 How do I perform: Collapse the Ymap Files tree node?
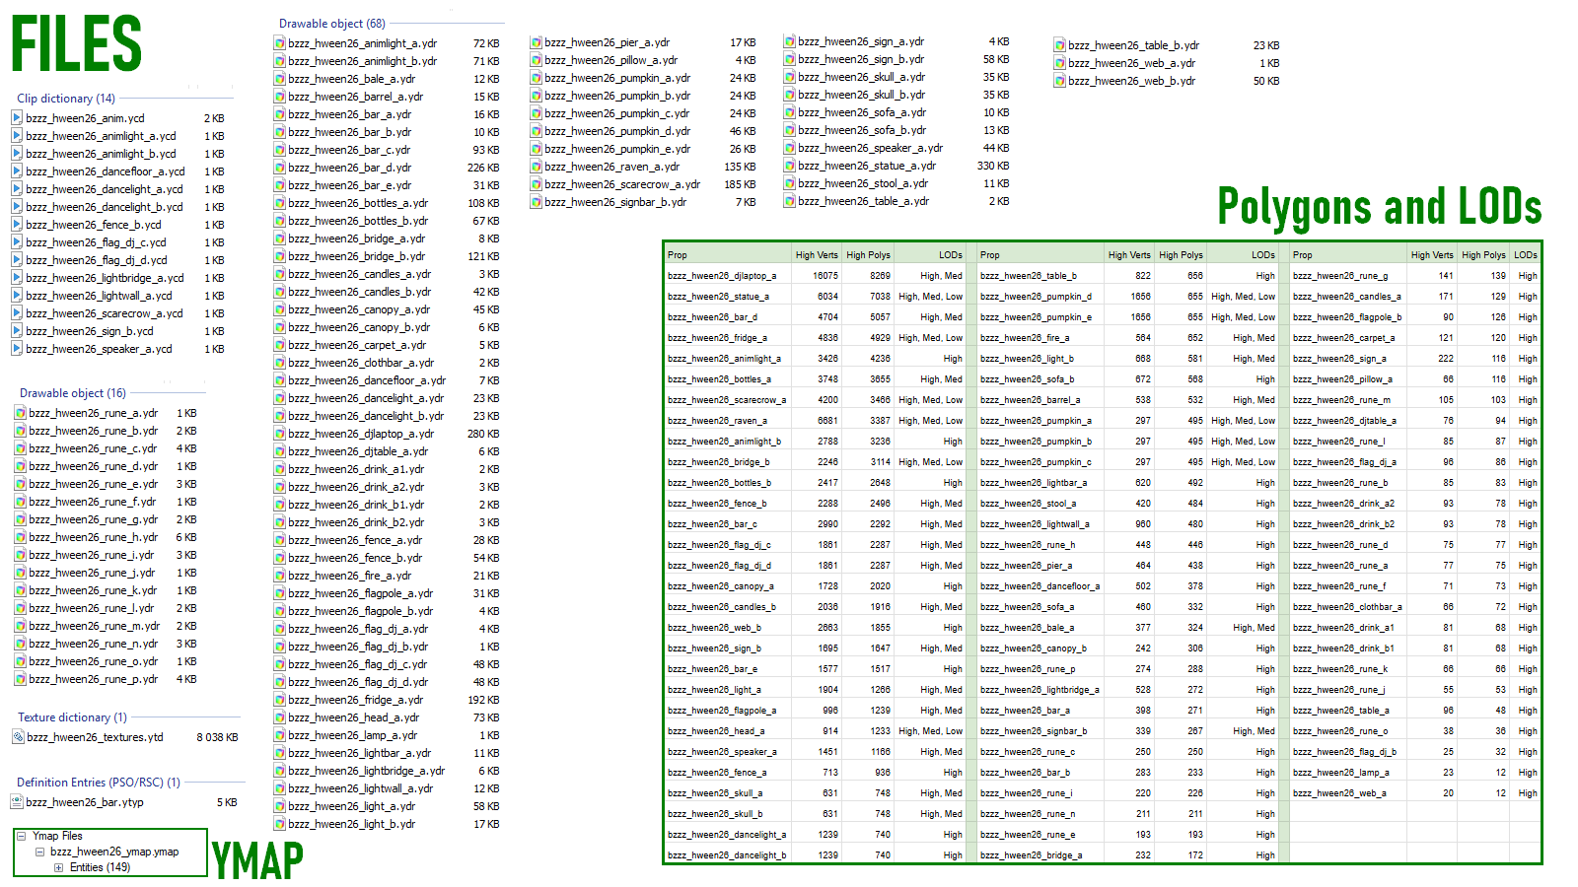coord(21,836)
